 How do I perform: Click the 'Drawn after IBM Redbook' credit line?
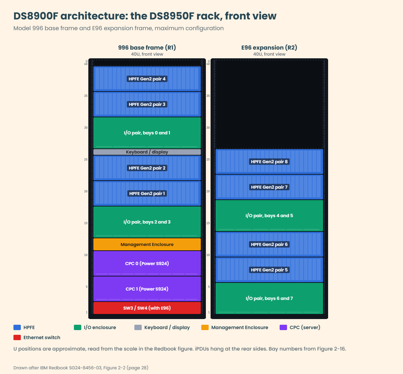click(x=81, y=368)
